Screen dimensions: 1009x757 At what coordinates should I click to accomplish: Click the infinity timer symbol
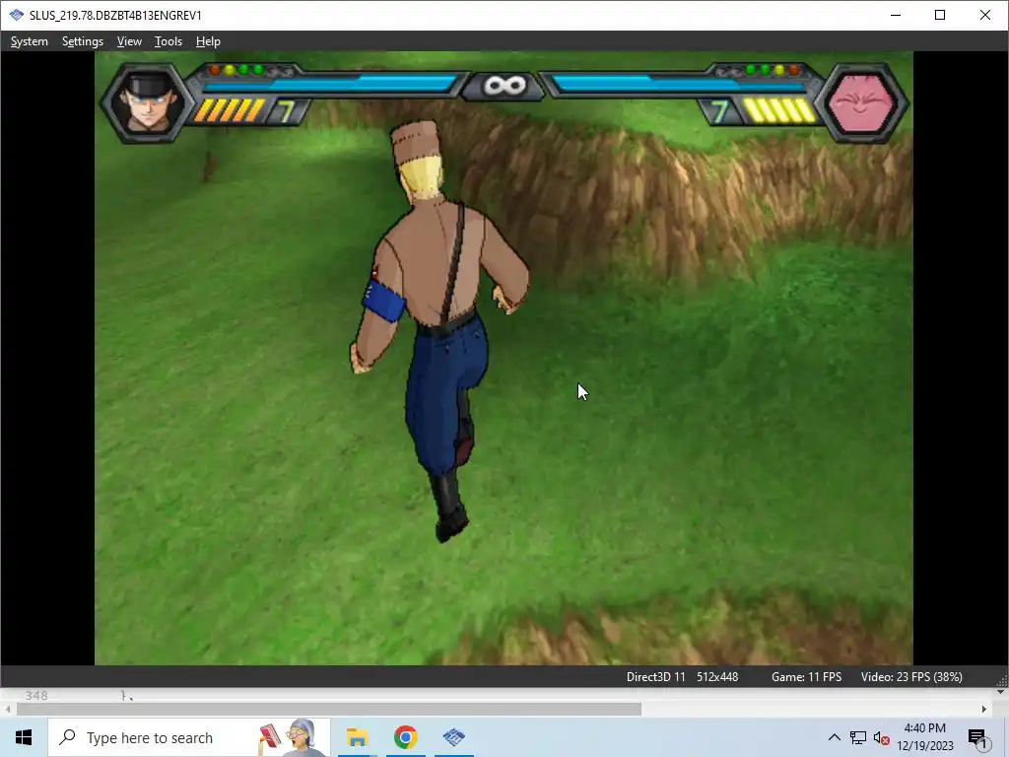[505, 86]
